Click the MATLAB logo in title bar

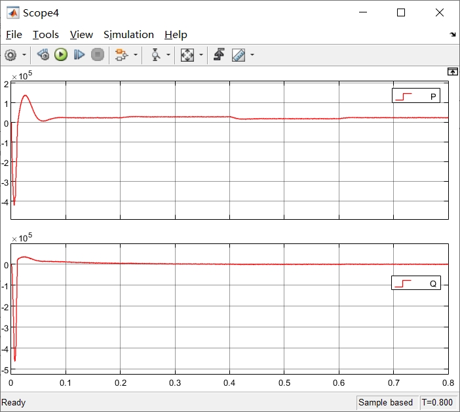13,12
